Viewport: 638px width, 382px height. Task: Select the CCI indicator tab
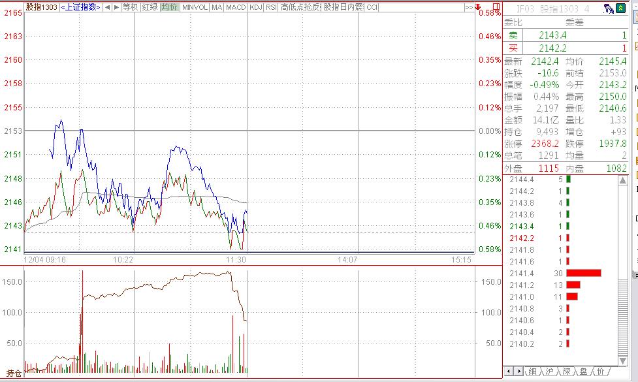[x=372, y=7]
